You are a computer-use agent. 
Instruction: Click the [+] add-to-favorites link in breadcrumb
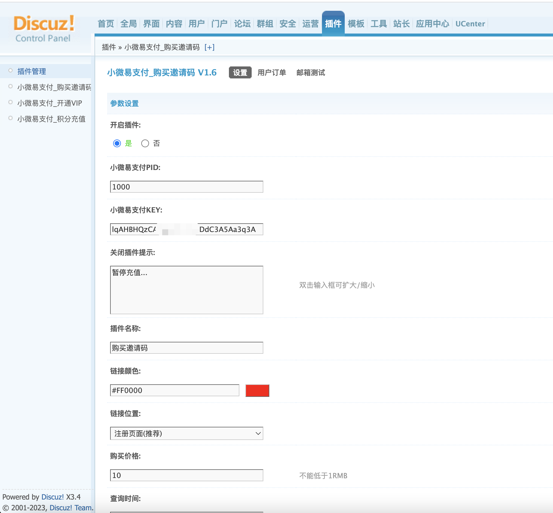(x=209, y=47)
